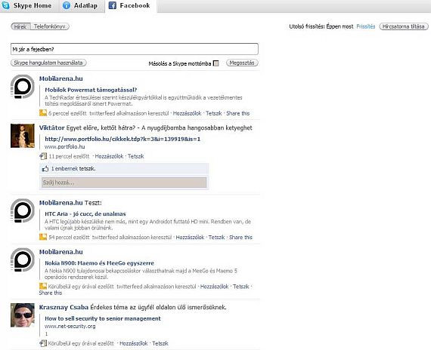Click Share this on HTC Aria post
Image resolution: width=431 pixels, height=350 pixels.
click(240, 238)
